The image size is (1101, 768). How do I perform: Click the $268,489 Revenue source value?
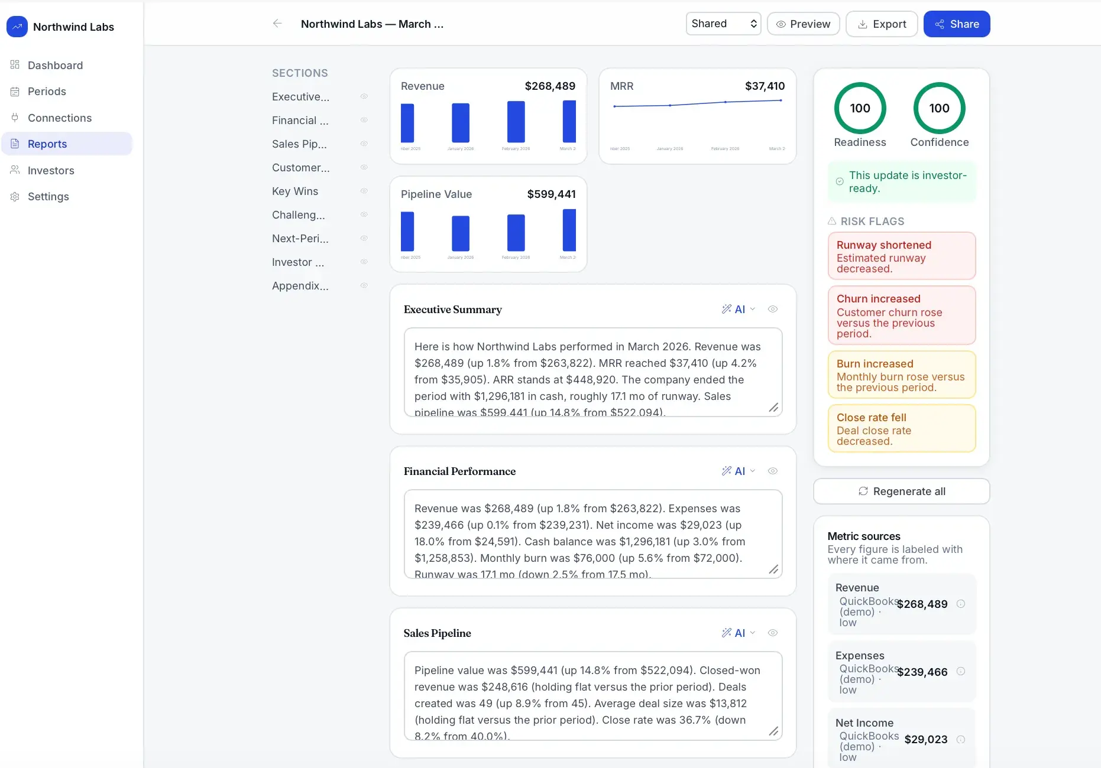click(x=922, y=604)
